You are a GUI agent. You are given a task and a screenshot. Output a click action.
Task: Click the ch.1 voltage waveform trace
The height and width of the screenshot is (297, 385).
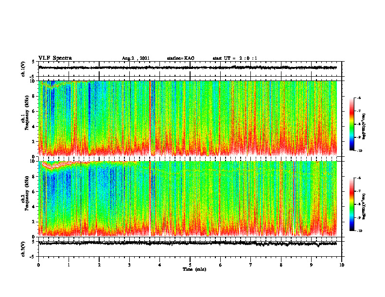pos(187,67)
